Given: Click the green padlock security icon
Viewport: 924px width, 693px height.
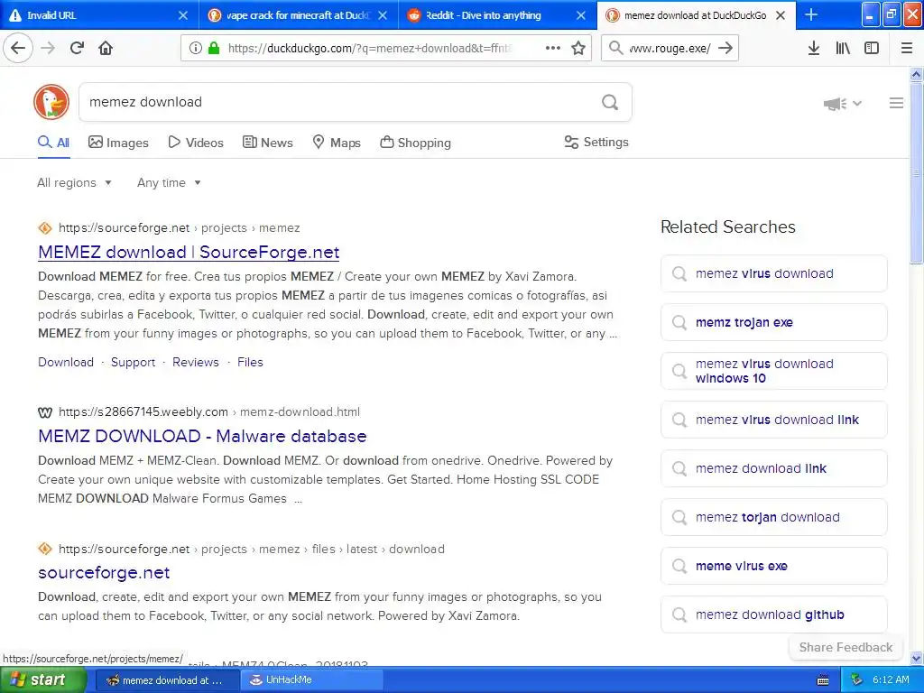Looking at the screenshot, I should coord(214,48).
